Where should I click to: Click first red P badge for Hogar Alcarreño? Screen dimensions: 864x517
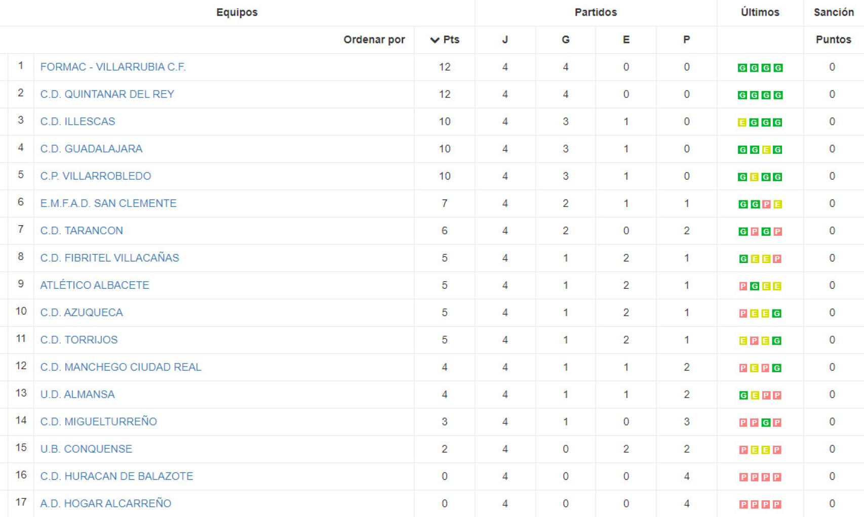[743, 505]
